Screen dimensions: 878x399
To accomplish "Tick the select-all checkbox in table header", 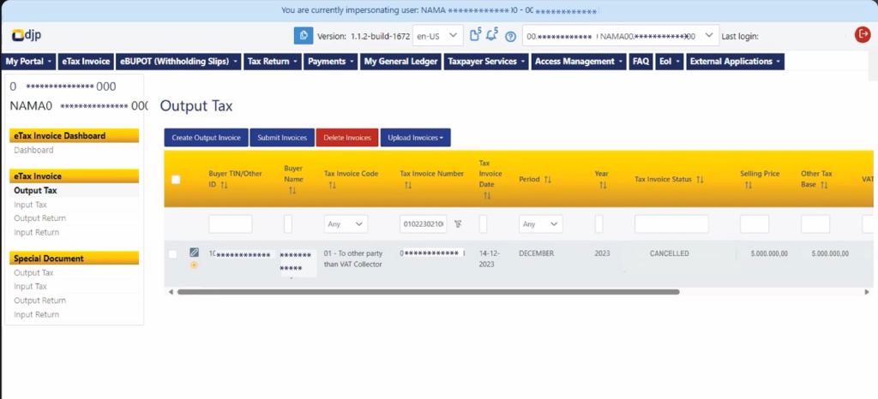I will coord(176,180).
